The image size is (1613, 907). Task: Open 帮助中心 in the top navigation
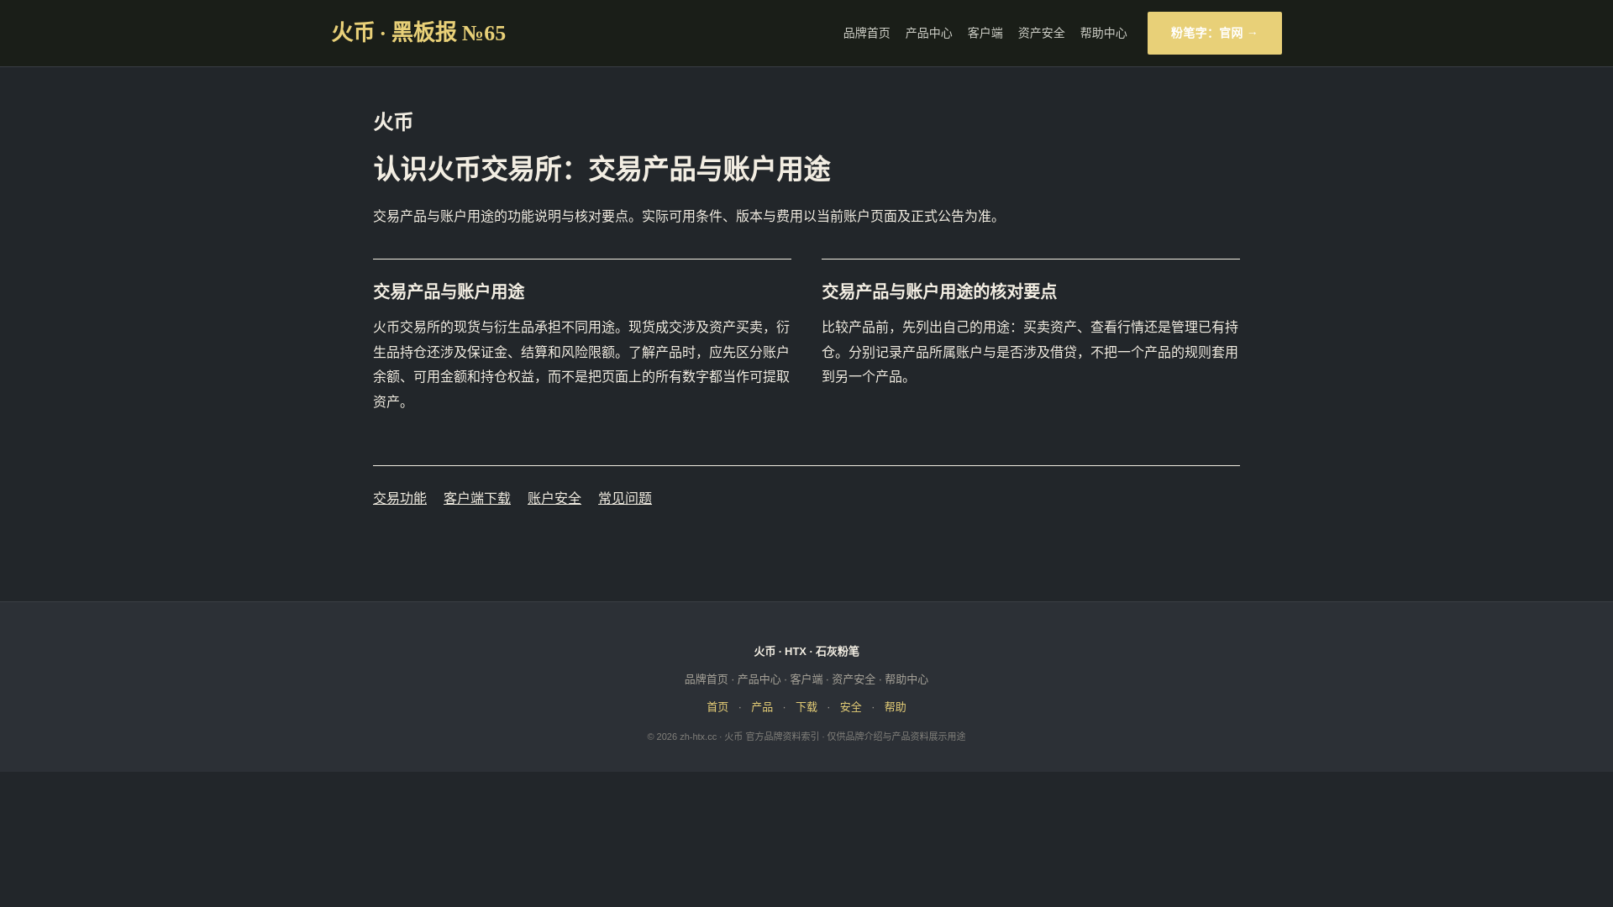1103,33
